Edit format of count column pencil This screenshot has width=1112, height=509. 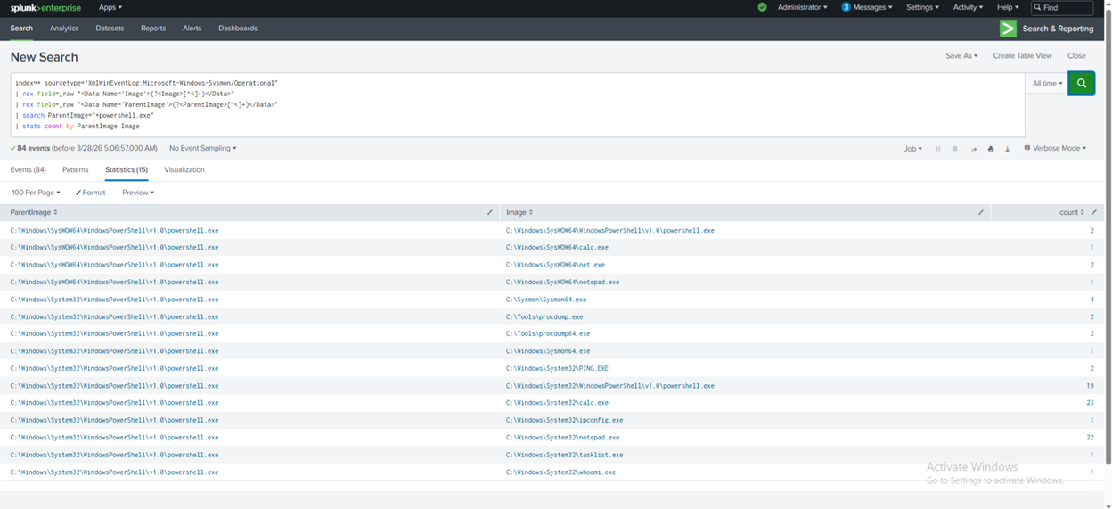[1094, 212]
